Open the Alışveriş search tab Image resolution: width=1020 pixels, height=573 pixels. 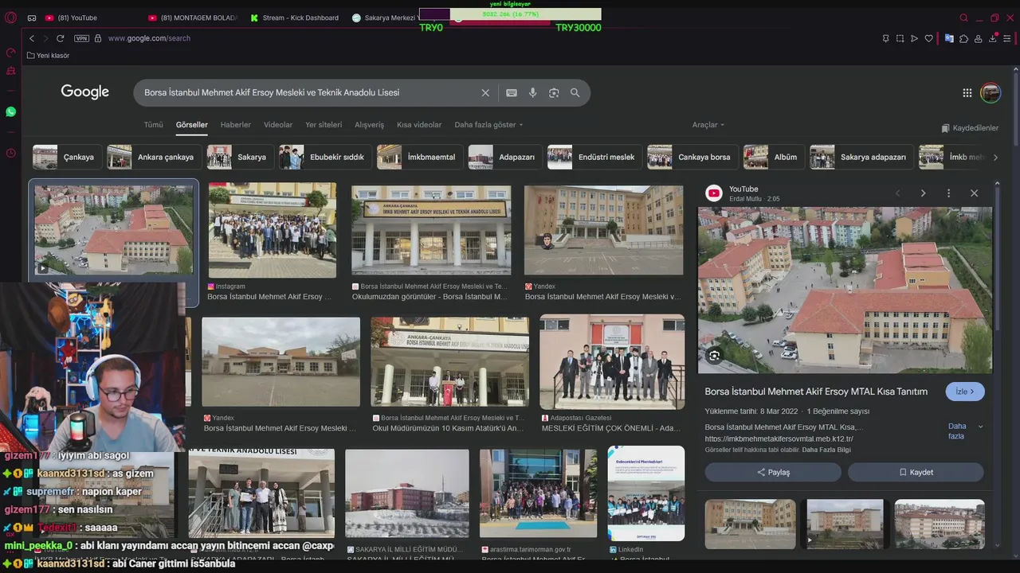[369, 125]
